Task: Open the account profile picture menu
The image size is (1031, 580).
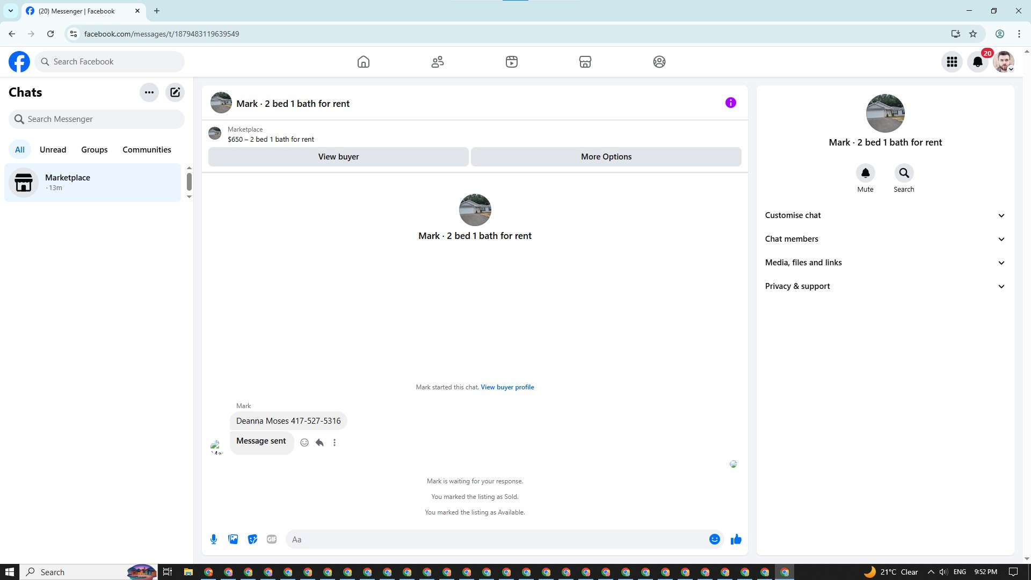Action: coord(1004,62)
